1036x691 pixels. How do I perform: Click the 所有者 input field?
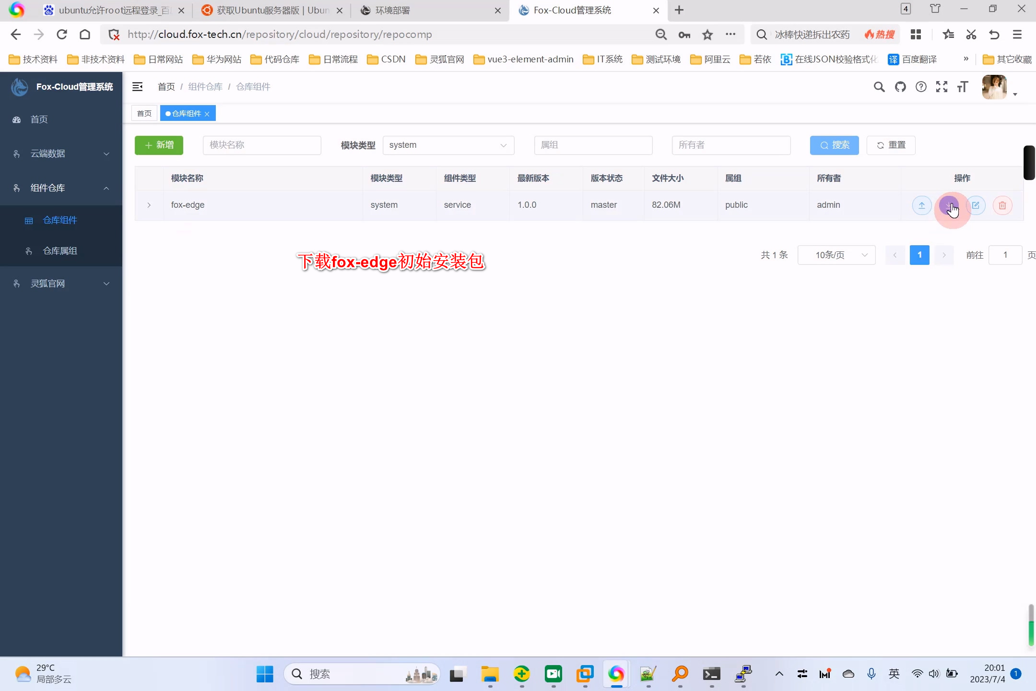pyautogui.click(x=731, y=145)
